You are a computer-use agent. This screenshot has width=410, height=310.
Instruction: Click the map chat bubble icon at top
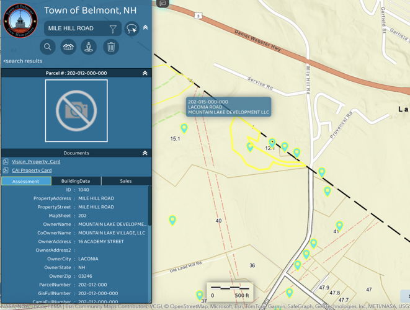[163, 3]
